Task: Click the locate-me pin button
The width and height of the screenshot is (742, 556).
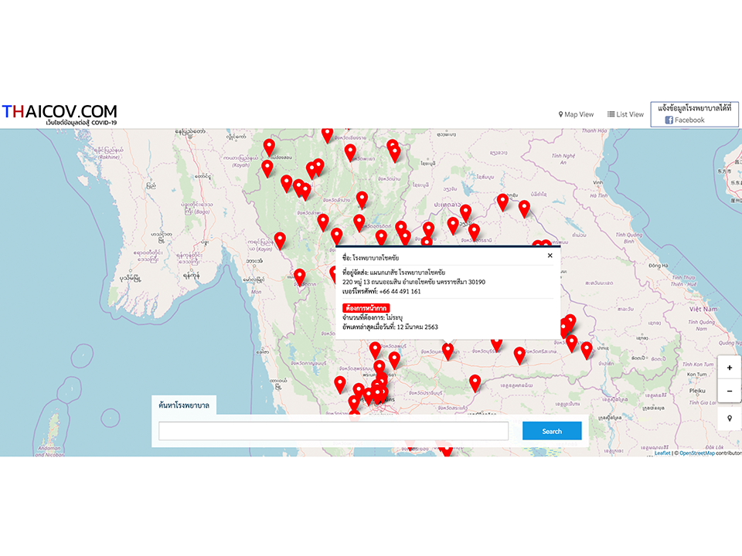Action: click(x=730, y=419)
